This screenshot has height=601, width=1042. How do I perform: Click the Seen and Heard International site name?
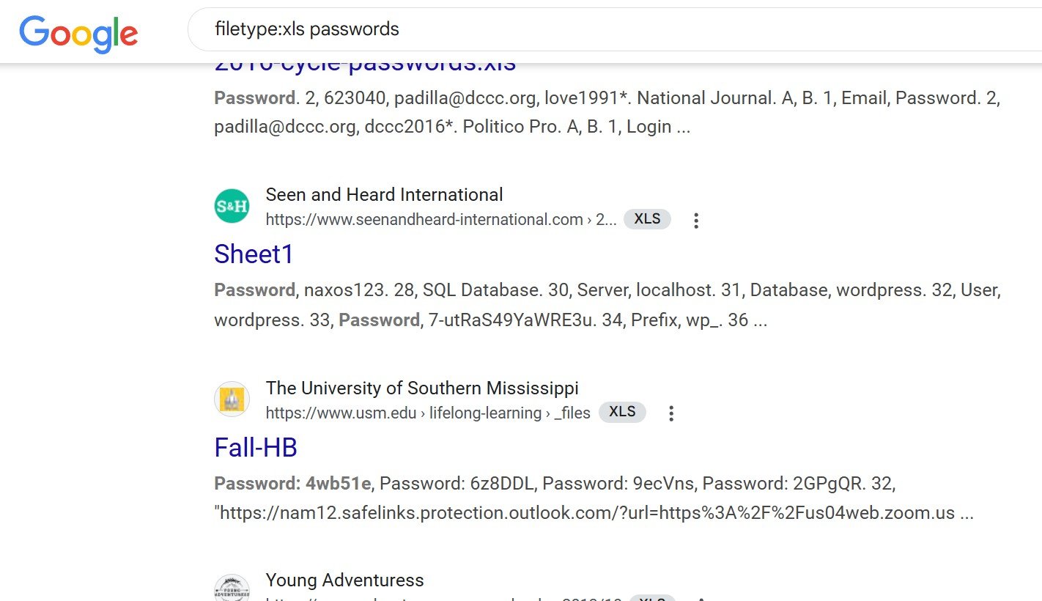point(384,195)
